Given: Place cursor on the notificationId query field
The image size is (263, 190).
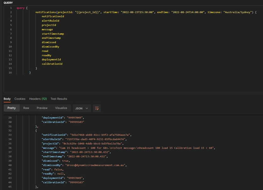Looking at the screenshot, I should click(53, 16).
